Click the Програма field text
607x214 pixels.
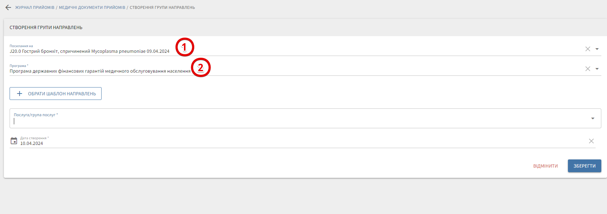point(100,71)
